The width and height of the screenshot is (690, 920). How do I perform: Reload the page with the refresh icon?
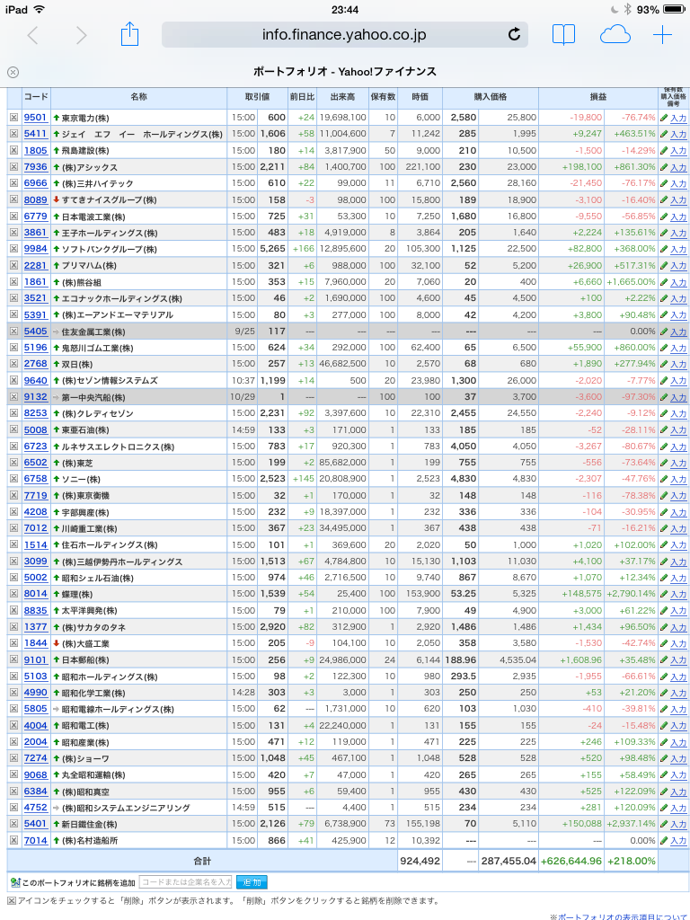514,35
